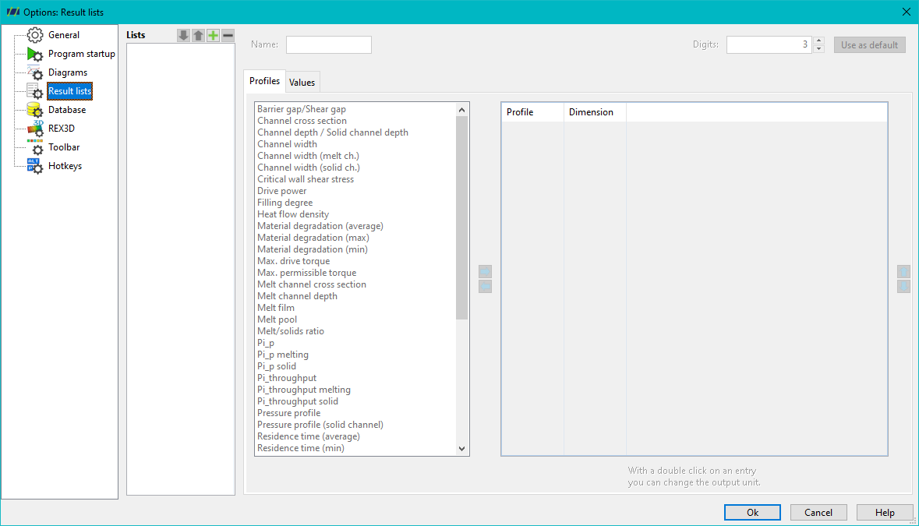Open the Program startup settings icon
Screen dimensions: 919x526
click(x=35, y=54)
